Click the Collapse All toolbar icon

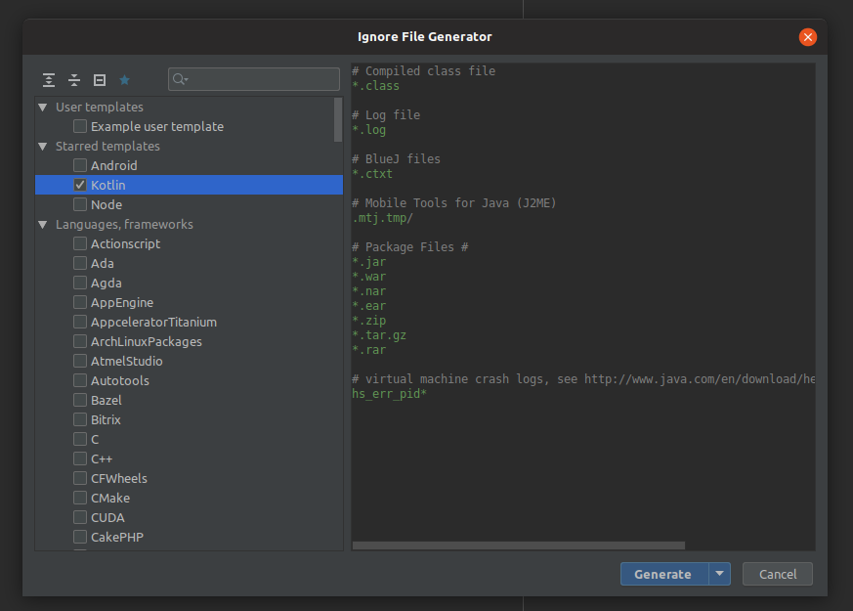pos(74,80)
